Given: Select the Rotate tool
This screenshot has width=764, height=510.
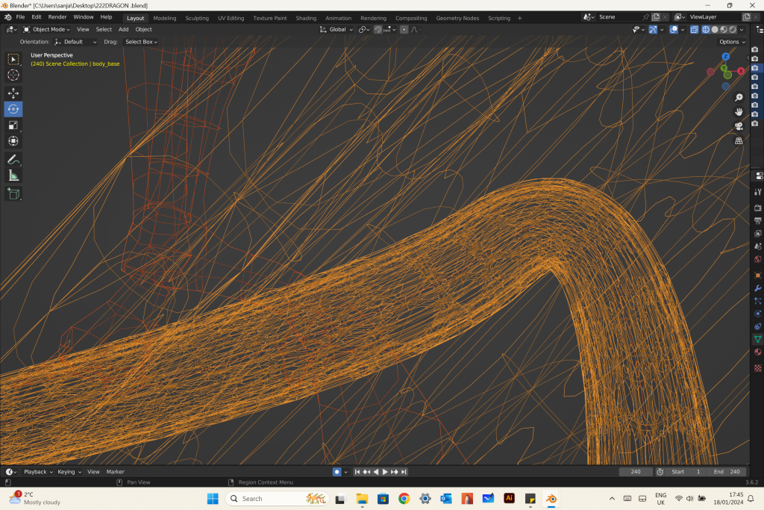Looking at the screenshot, I should [13, 109].
